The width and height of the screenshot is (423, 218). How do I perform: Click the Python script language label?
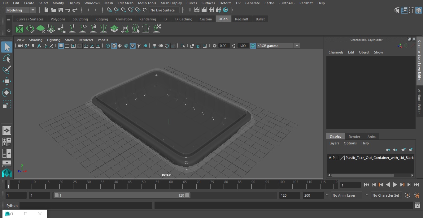12,206
